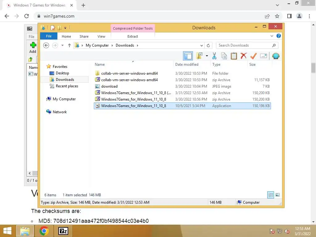Open Explorer help question mark

coord(279,36)
